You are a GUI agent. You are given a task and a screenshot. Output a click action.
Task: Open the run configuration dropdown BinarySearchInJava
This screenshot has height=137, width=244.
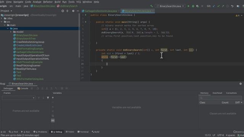[x=170, y=6]
